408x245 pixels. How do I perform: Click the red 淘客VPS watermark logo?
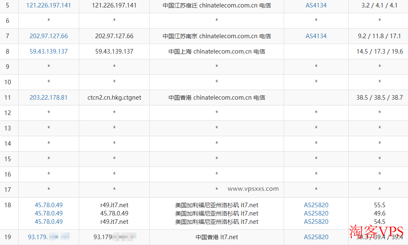376,232
